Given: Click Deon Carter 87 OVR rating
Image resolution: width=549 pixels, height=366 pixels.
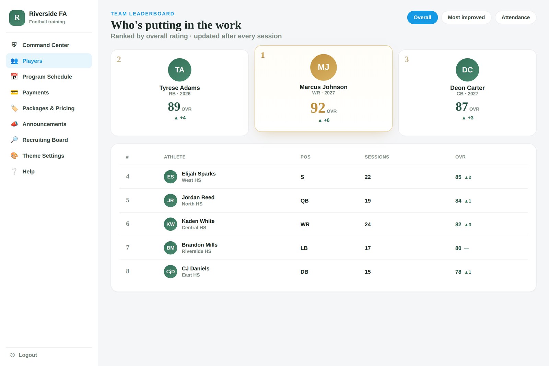Looking at the screenshot, I should [467, 107].
